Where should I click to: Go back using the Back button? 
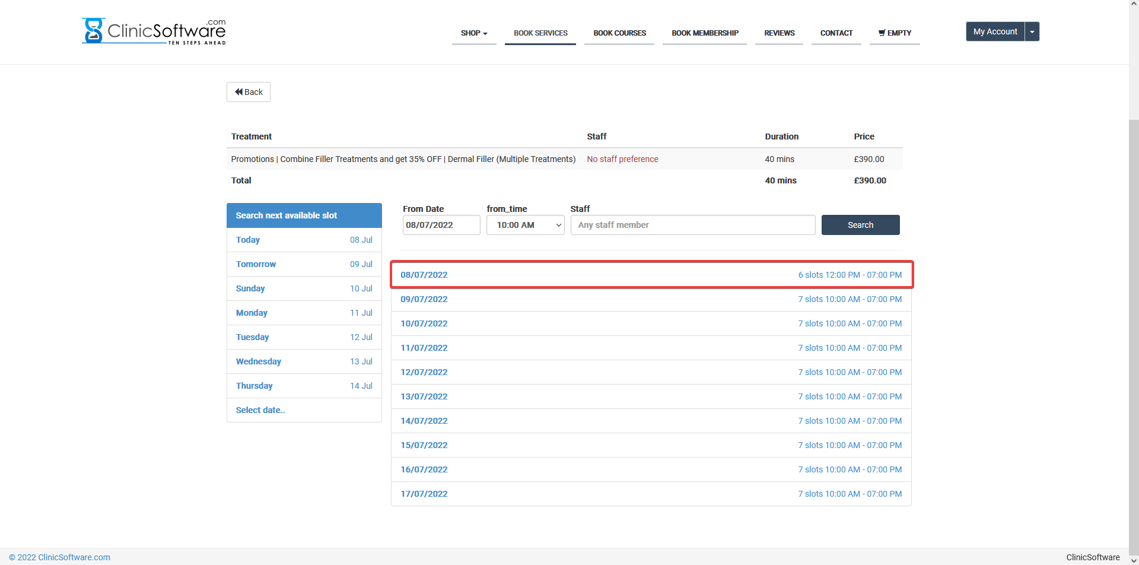[249, 92]
